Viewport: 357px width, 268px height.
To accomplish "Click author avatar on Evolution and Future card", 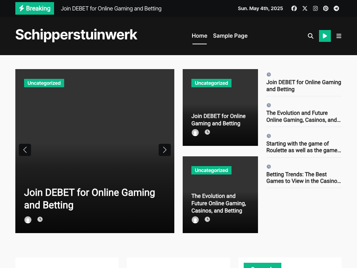I will tap(195, 220).
